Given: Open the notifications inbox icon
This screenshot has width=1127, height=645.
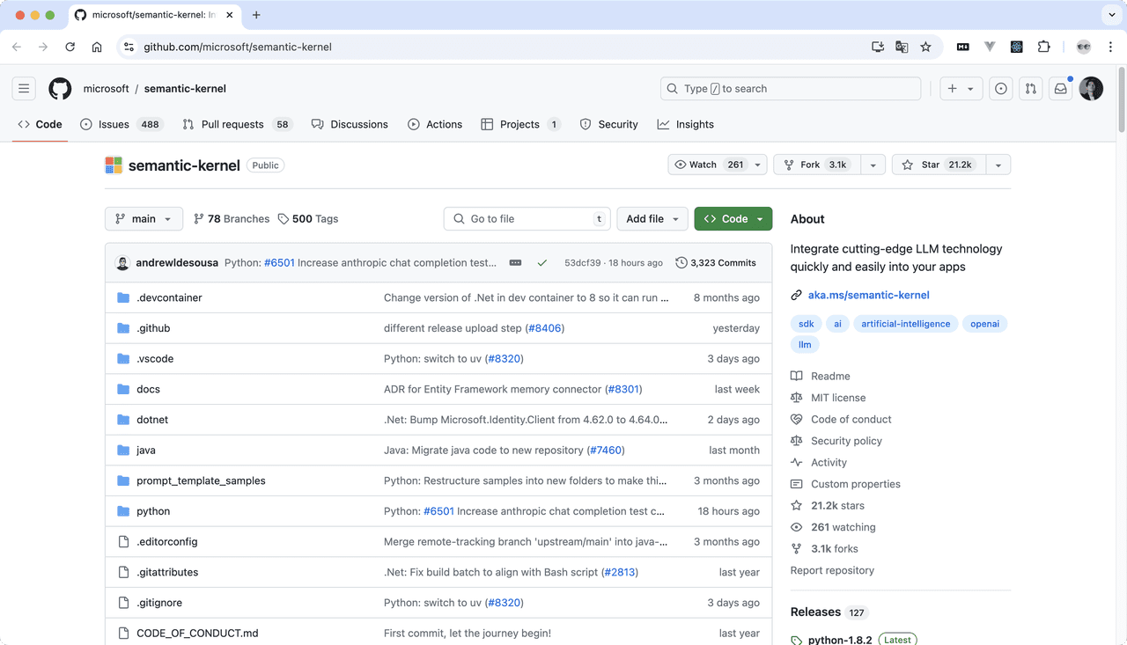Looking at the screenshot, I should point(1061,89).
